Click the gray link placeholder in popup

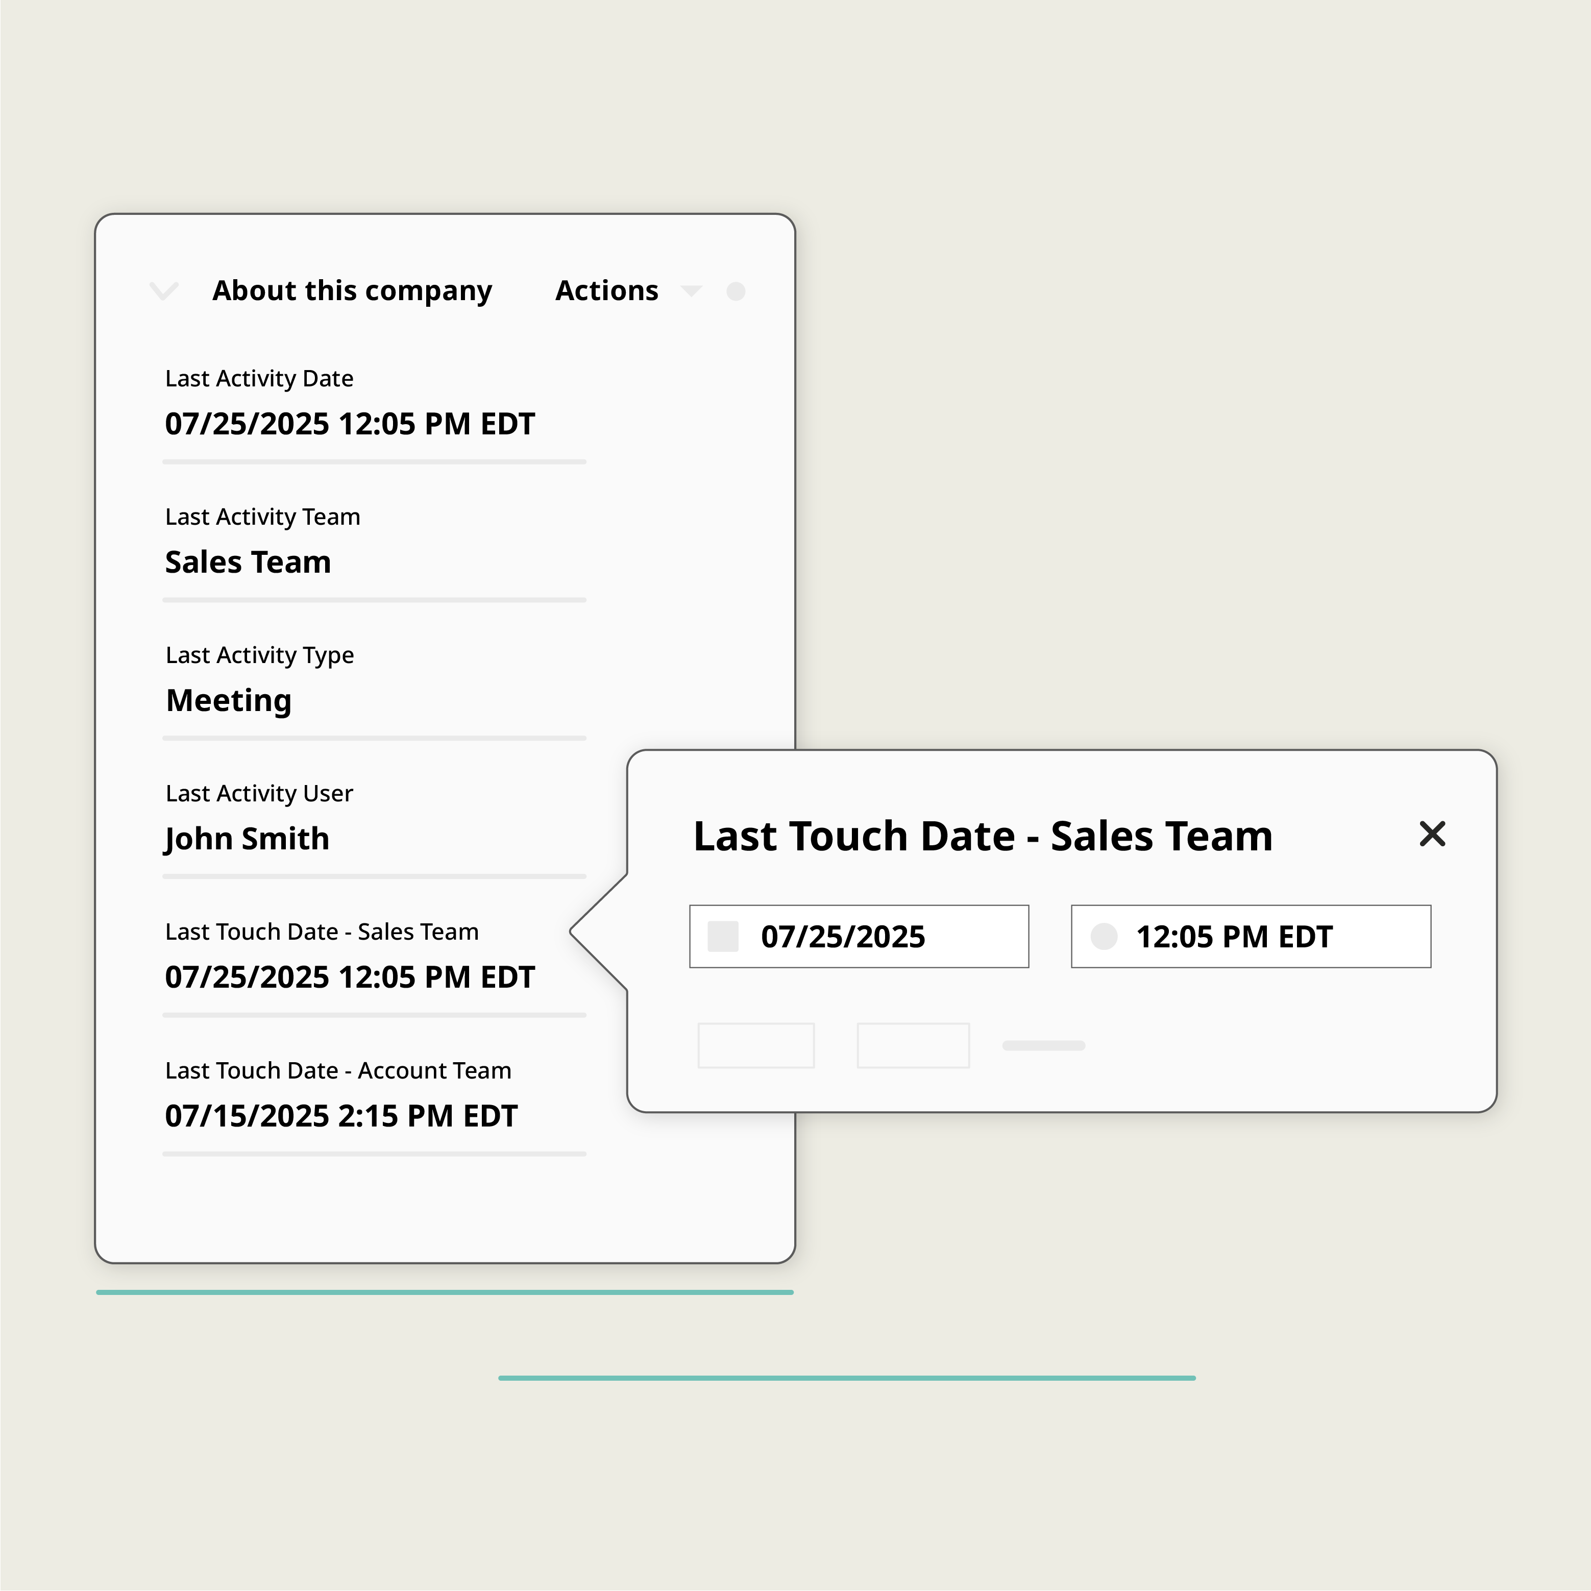pyautogui.click(x=1043, y=1046)
